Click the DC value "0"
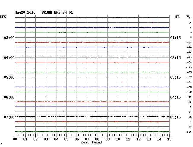 tap(191, 28)
